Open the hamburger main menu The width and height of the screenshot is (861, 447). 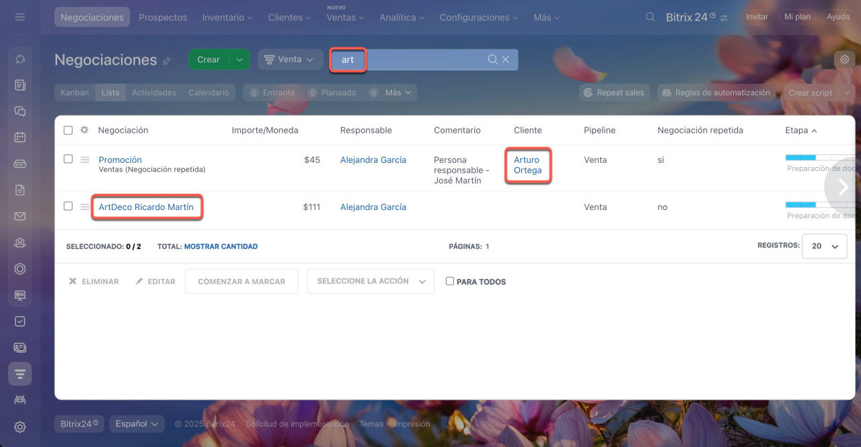pyautogui.click(x=20, y=17)
